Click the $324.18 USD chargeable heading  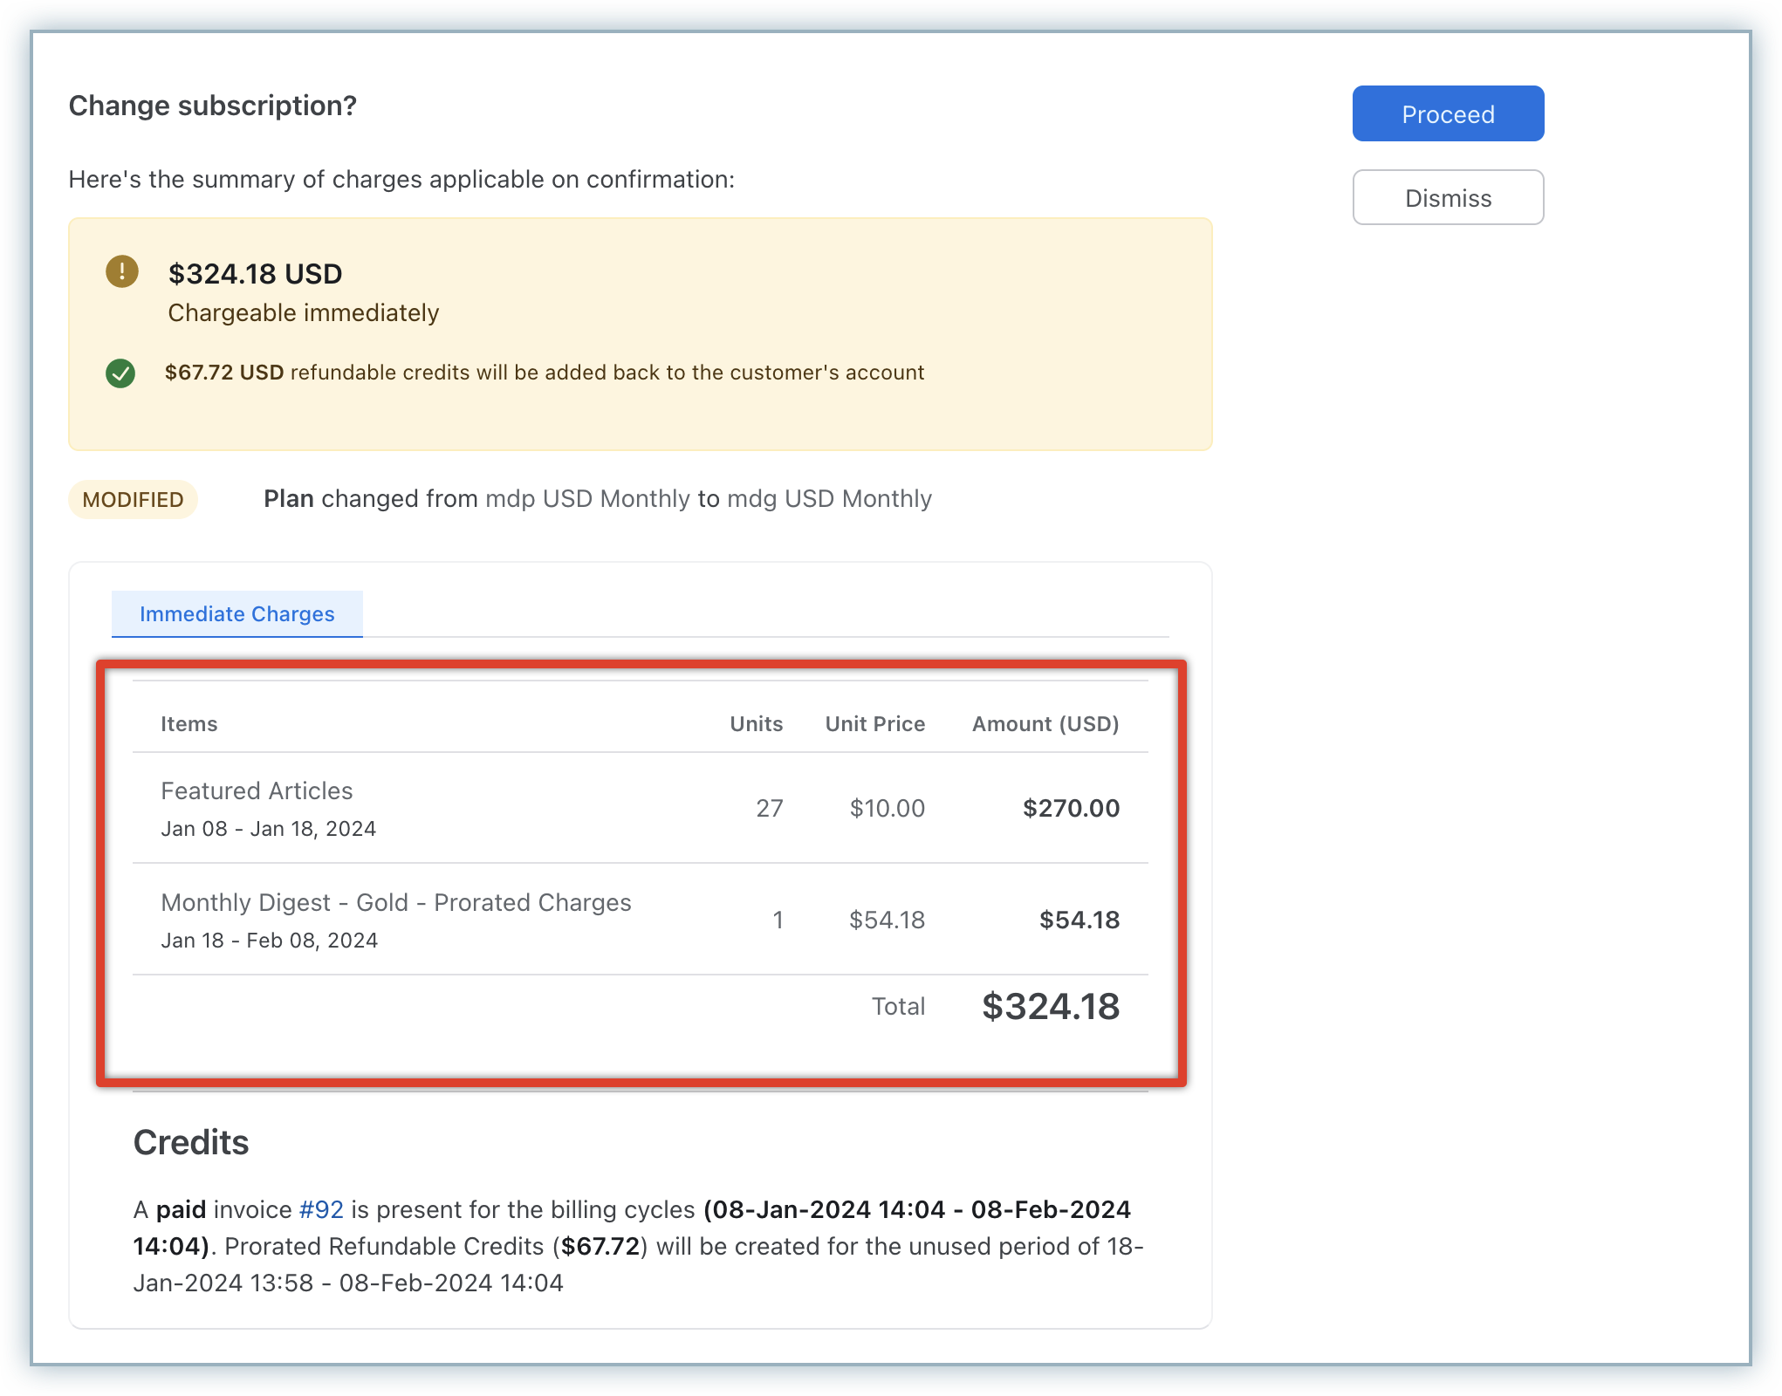click(x=255, y=274)
